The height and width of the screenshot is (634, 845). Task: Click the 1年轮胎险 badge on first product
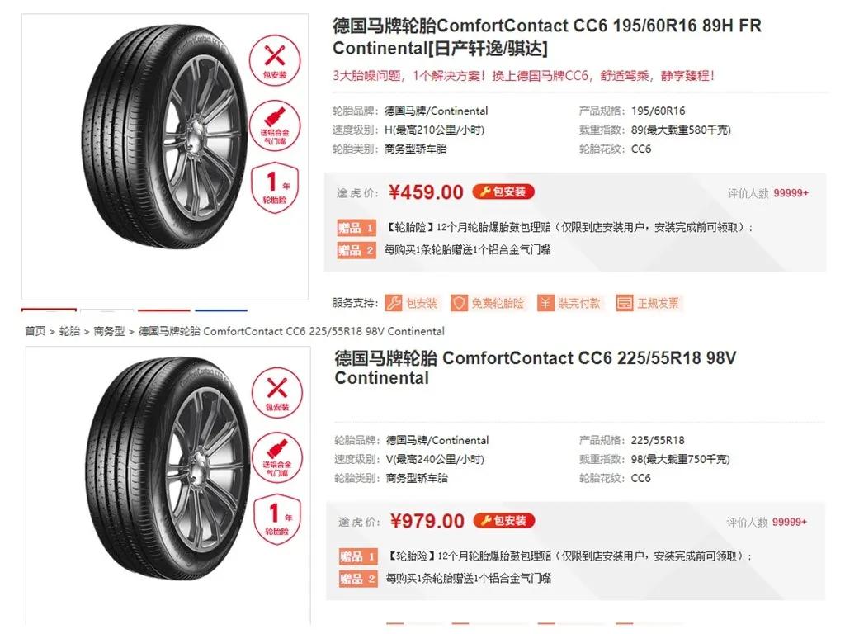click(x=275, y=186)
